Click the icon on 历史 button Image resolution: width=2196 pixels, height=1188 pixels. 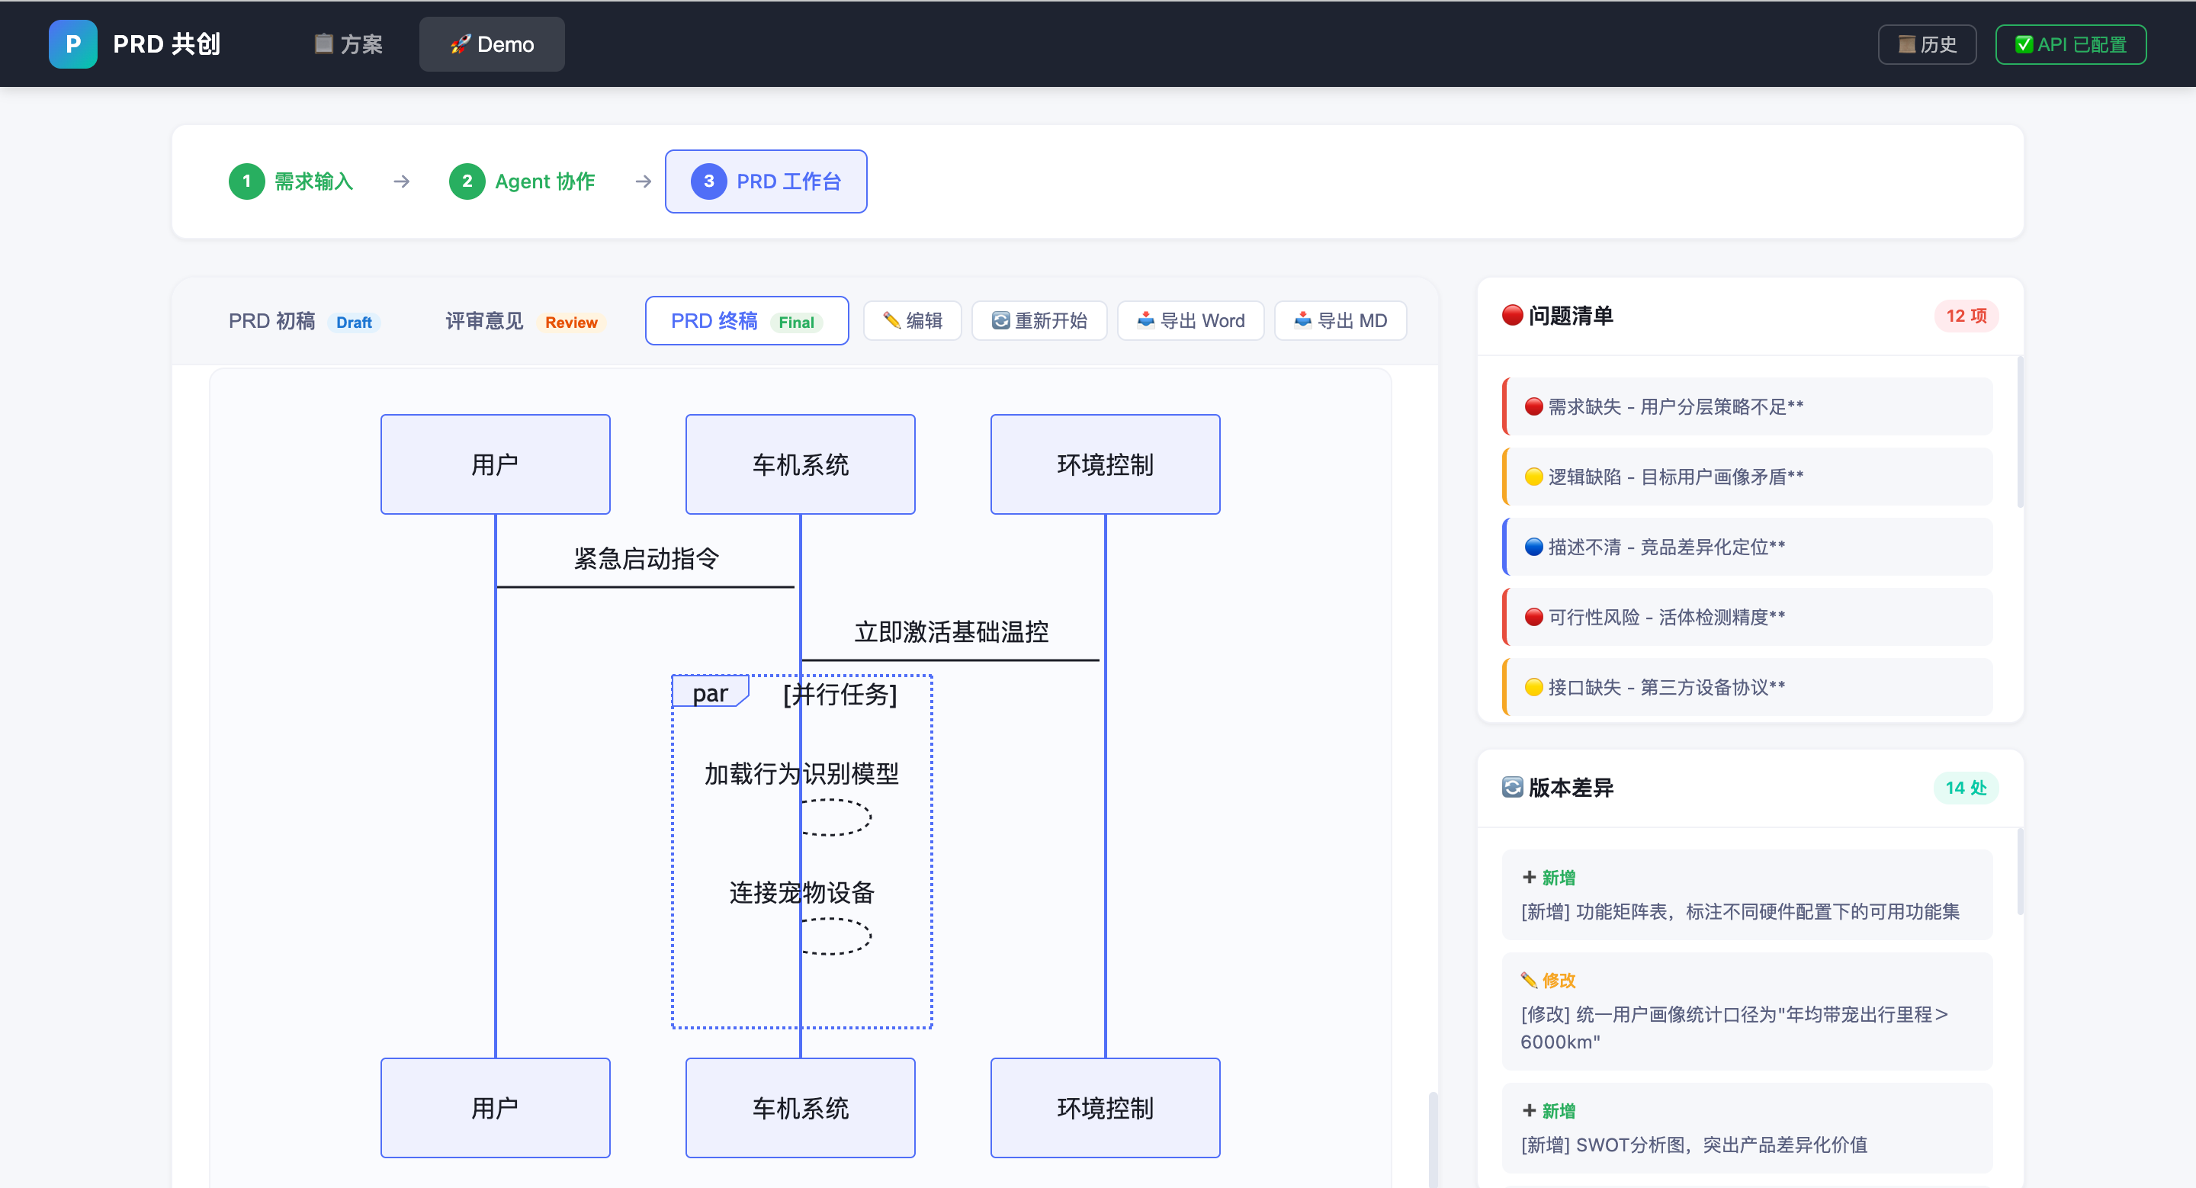tap(1906, 44)
